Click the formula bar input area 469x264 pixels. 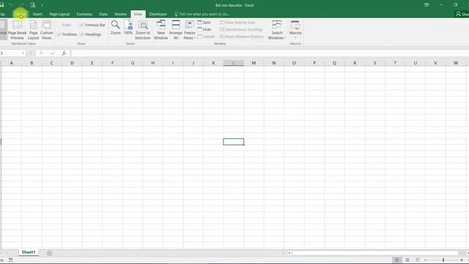point(269,54)
